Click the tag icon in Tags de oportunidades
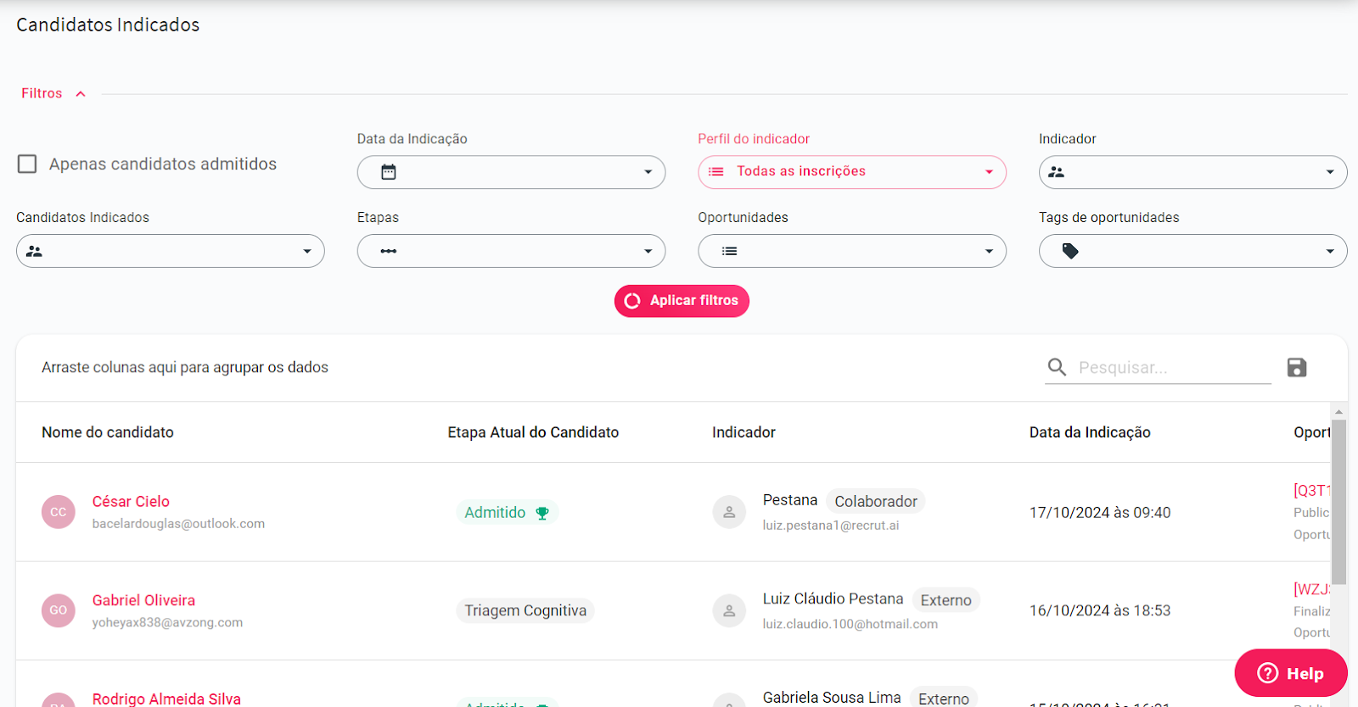Viewport: 1358px width, 707px height. point(1070,251)
